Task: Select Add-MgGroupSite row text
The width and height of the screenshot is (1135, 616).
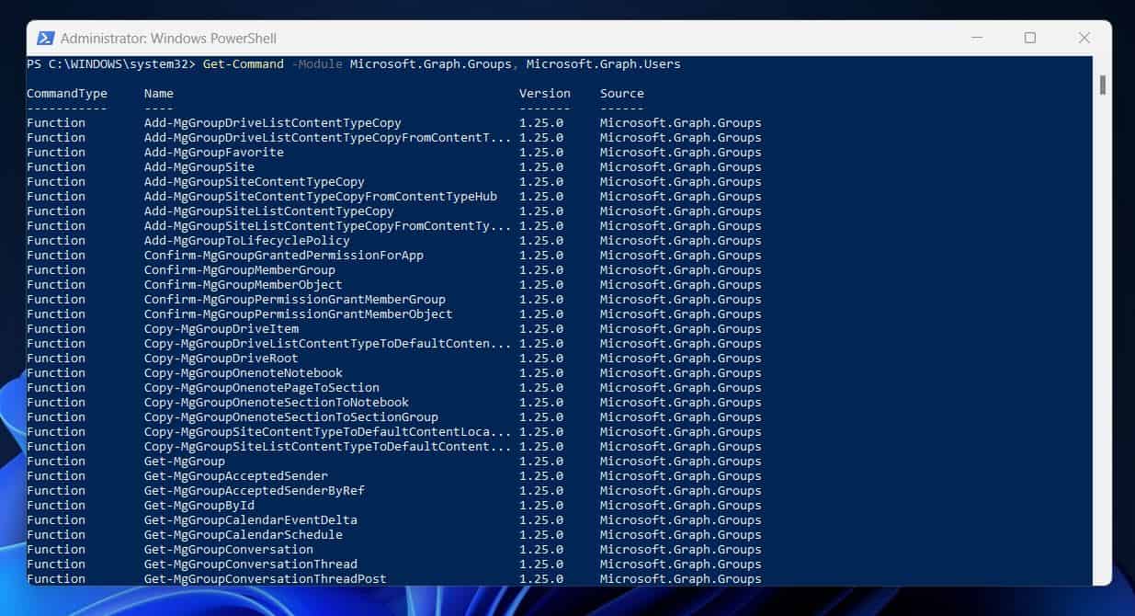Action: point(199,167)
